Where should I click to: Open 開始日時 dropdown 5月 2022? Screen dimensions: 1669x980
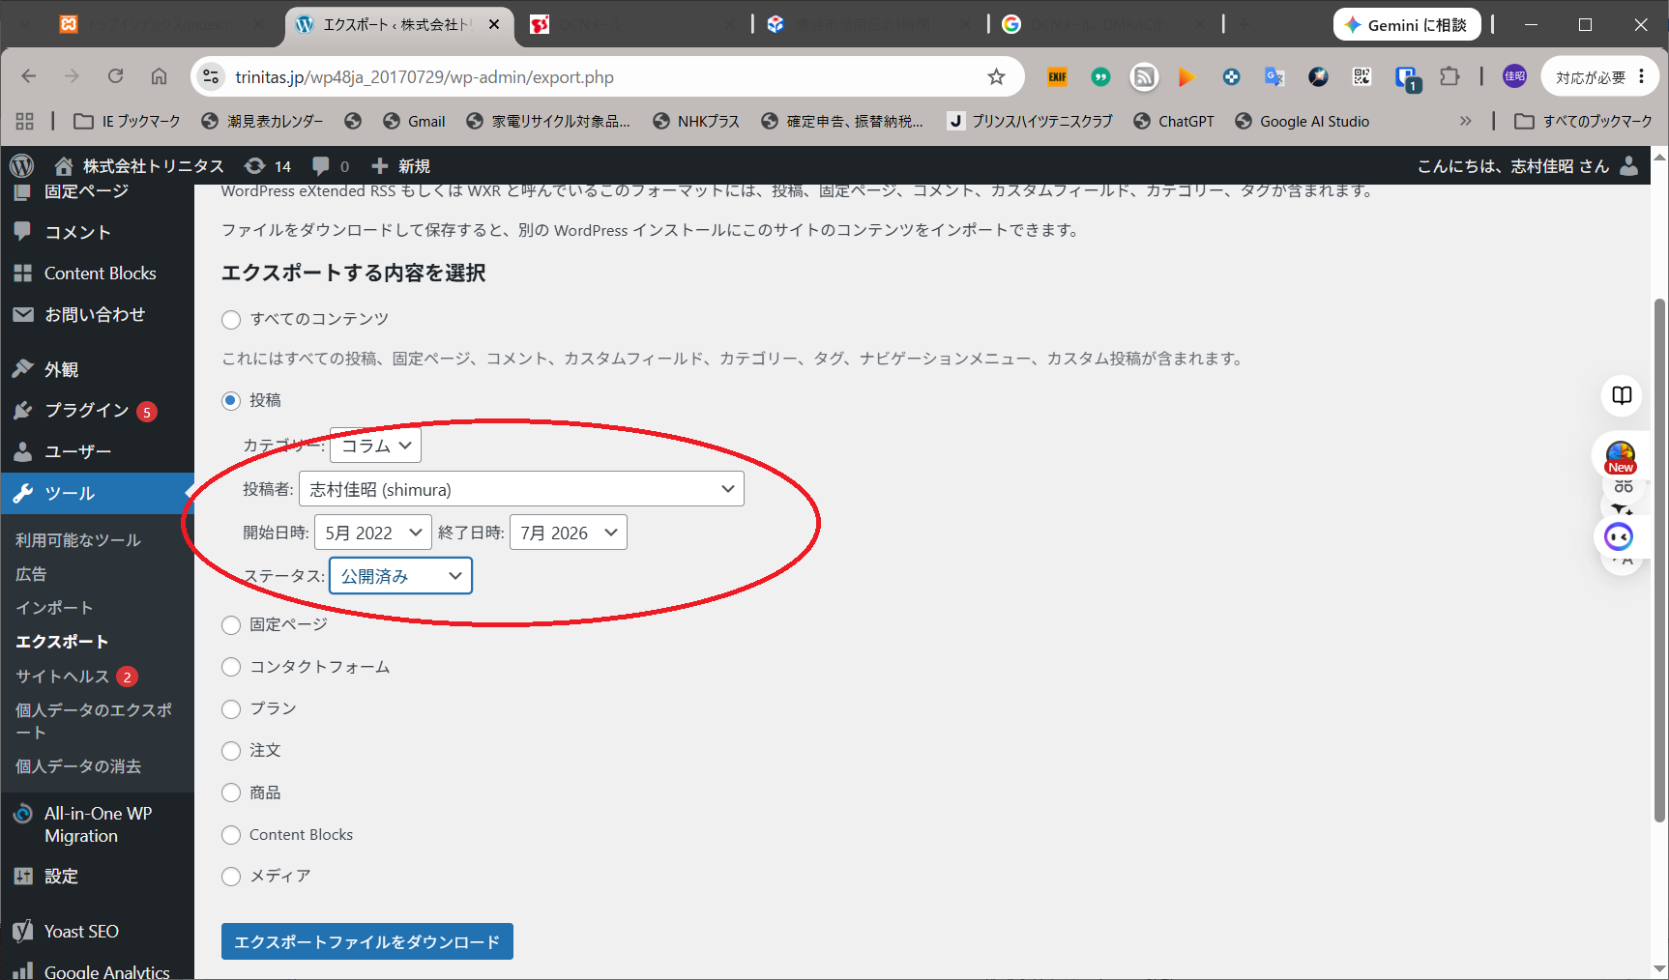(x=372, y=533)
